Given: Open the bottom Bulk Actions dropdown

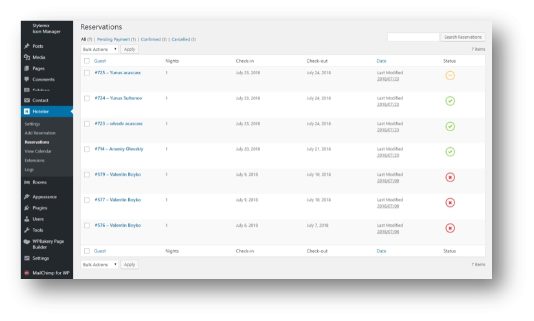Looking at the screenshot, I should tap(100, 264).
